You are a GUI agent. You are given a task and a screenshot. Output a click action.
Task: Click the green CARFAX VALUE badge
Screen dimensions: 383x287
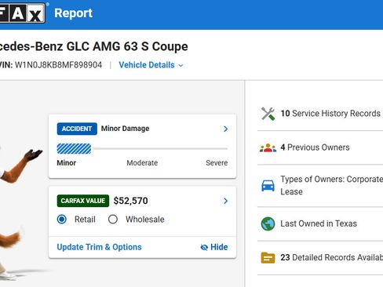(83, 201)
